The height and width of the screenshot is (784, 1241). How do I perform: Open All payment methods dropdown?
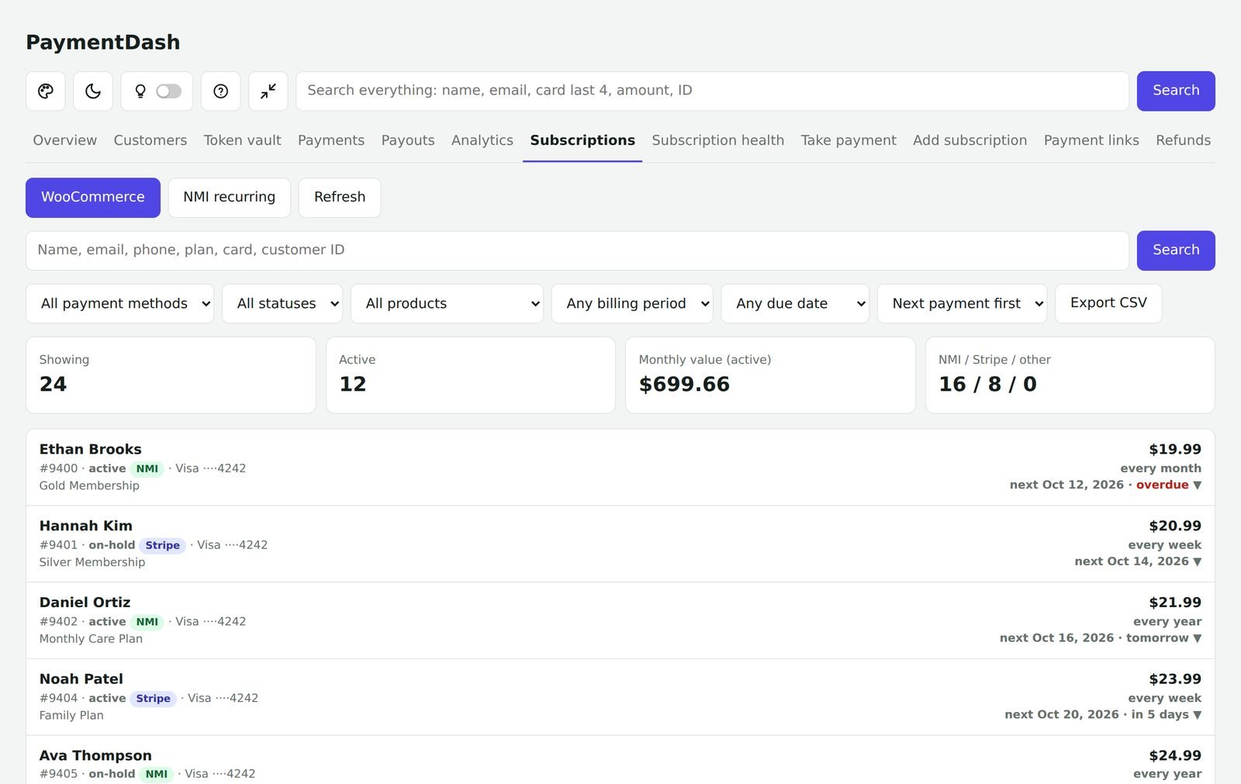pyautogui.click(x=120, y=304)
